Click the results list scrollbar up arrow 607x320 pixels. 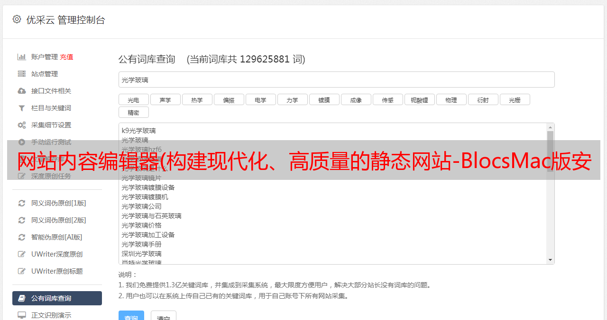tap(550, 127)
